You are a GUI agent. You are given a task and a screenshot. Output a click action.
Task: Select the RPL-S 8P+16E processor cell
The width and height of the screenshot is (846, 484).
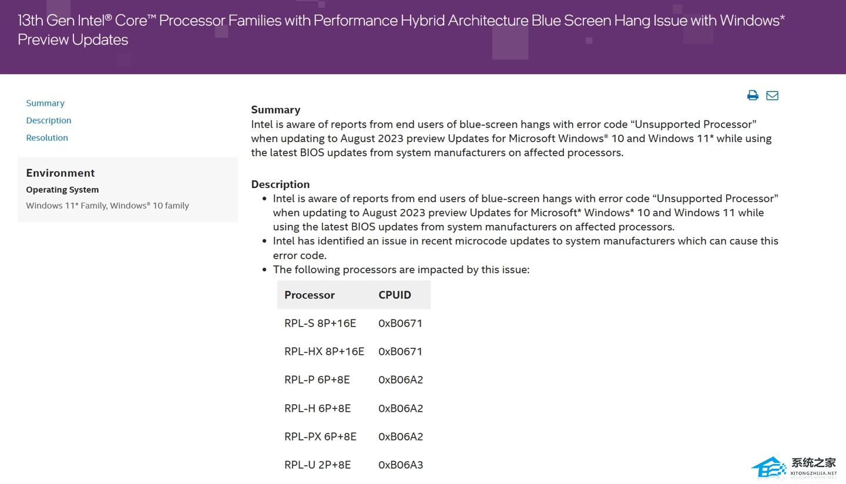[x=320, y=323]
